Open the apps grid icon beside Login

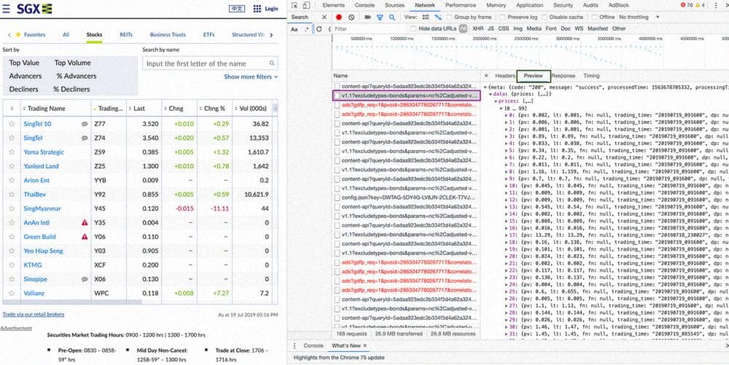coord(257,9)
